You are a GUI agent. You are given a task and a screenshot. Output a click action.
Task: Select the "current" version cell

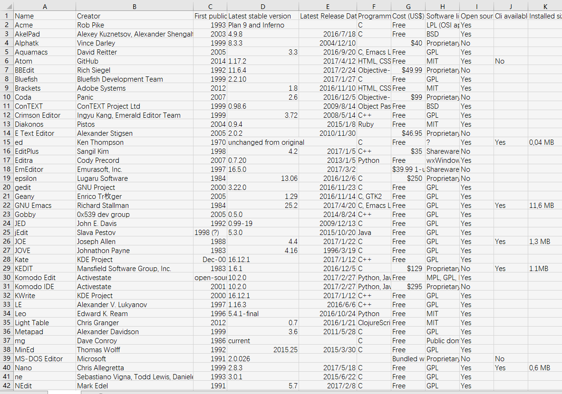tap(263, 341)
